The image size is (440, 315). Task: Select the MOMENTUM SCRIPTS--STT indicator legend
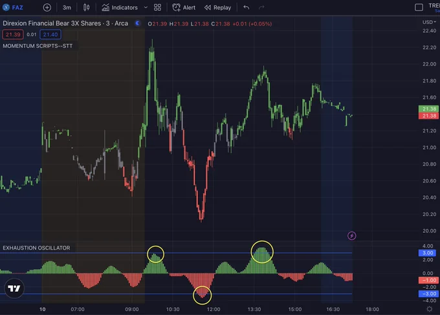[38, 46]
